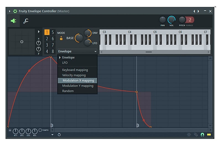Open the Envelope mode dropdown
Image resolution: width=221 pixels, height=147 pixels.
pyautogui.click(x=77, y=51)
